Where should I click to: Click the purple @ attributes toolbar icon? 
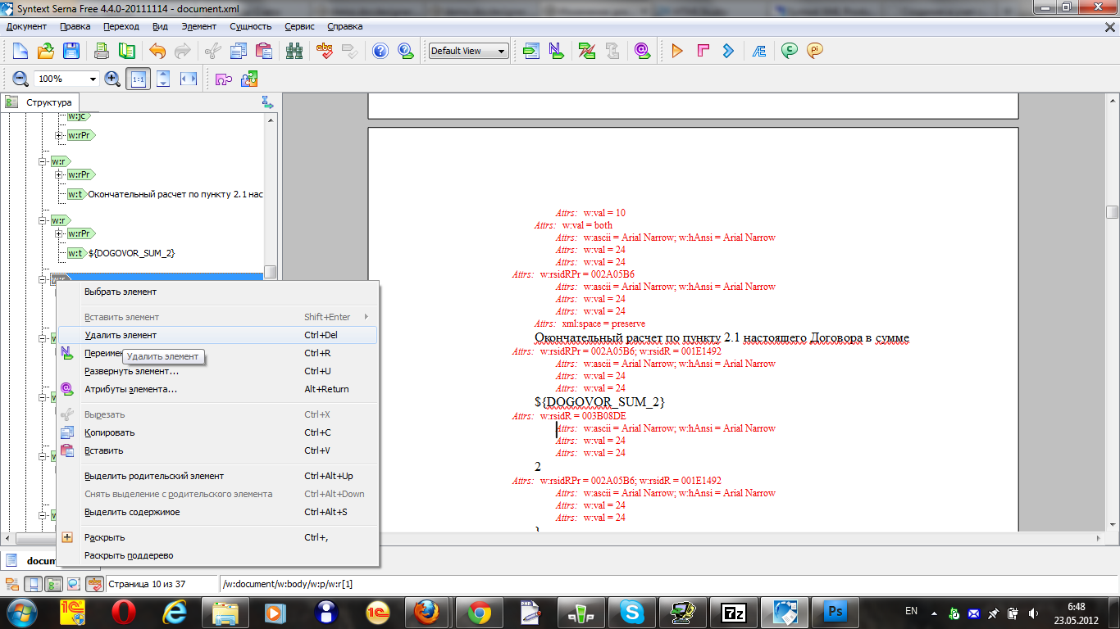coord(643,51)
